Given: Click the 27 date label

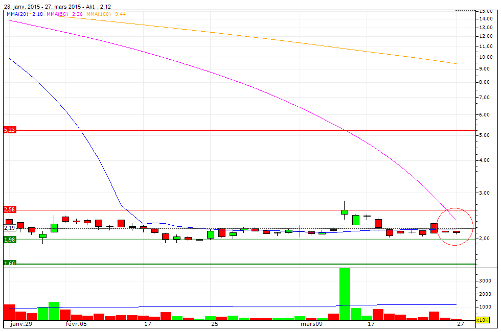Looking at the screenshot, I should click(x=460, y=324).
